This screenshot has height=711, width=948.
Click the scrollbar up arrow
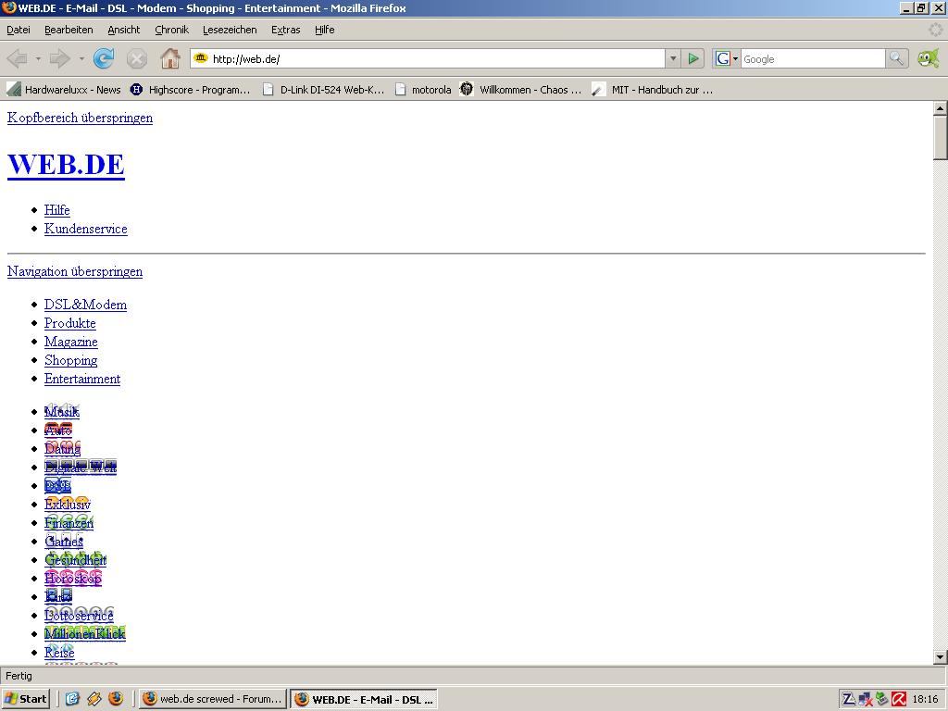click(x=941, y=109)
